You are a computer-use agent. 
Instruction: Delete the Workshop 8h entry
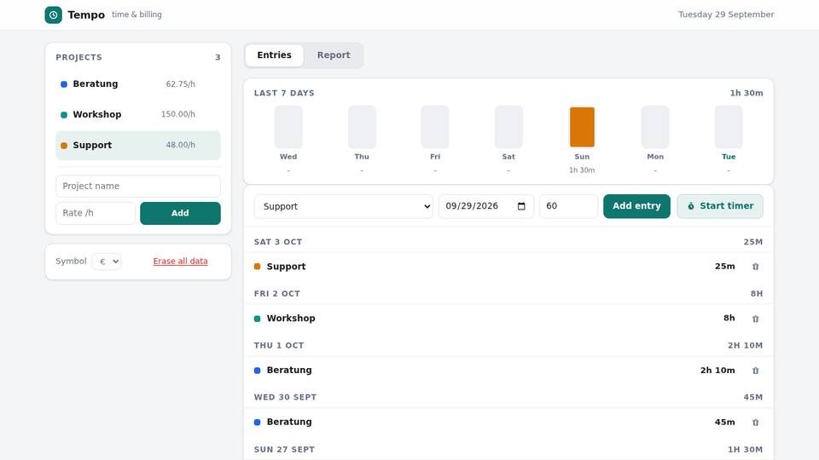(x=755, y=319)
